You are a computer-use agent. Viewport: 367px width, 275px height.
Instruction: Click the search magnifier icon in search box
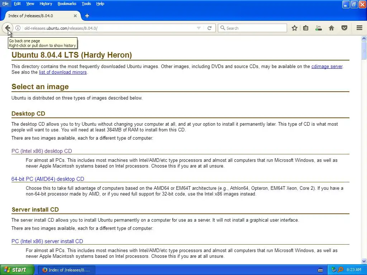tap(223, 28)
